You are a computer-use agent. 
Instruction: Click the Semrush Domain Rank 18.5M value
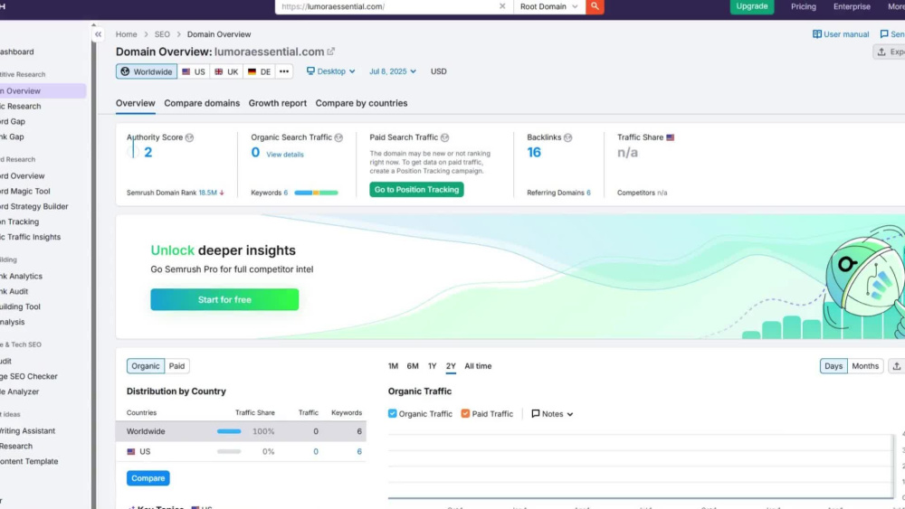[208, 193]
